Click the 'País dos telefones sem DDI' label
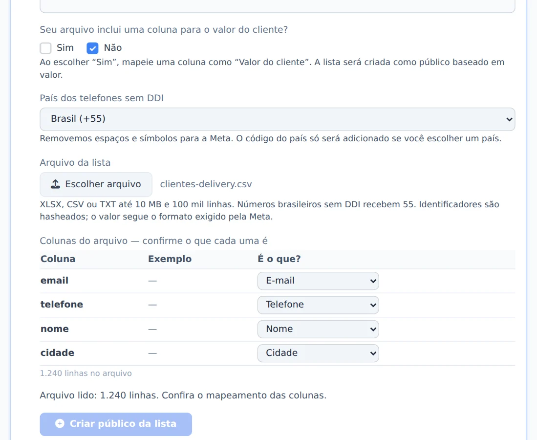 (102, 98)
